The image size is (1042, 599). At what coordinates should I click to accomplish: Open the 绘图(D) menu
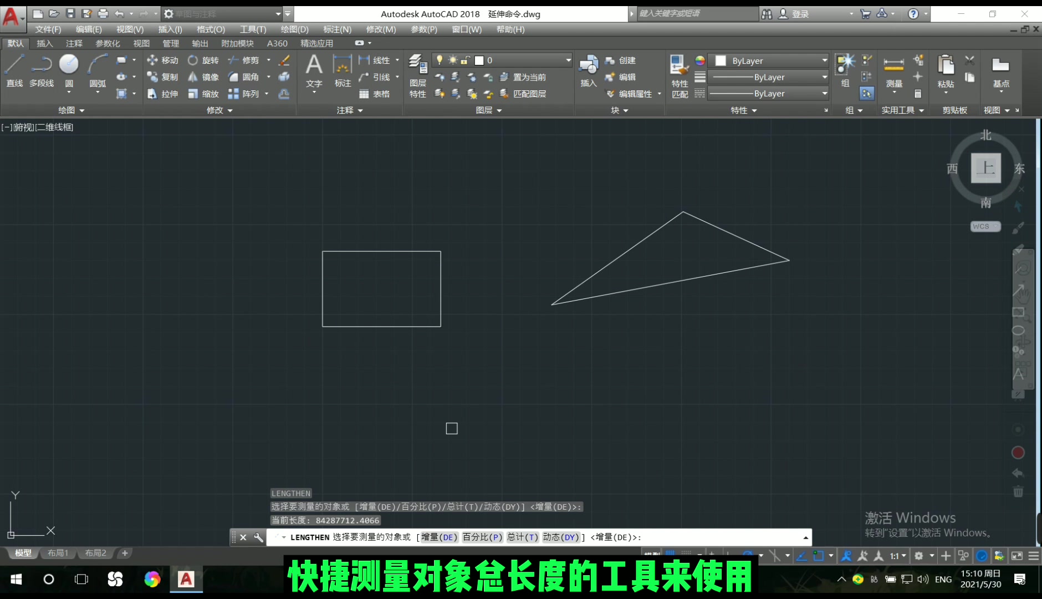click(x=294, y=29)
